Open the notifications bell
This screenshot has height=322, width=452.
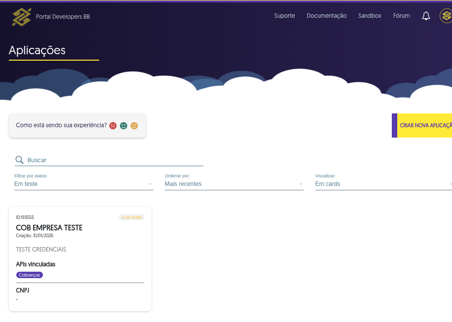426,16
